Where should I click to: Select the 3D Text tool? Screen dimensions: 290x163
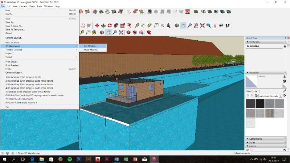point(168,25)
